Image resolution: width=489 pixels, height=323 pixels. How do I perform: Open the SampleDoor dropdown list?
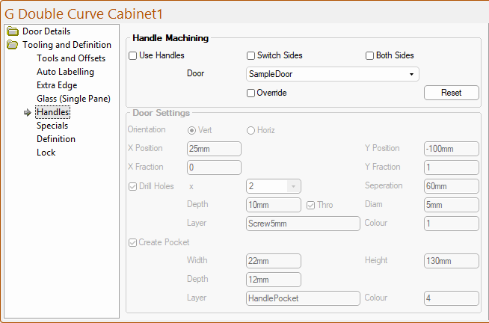411,74
